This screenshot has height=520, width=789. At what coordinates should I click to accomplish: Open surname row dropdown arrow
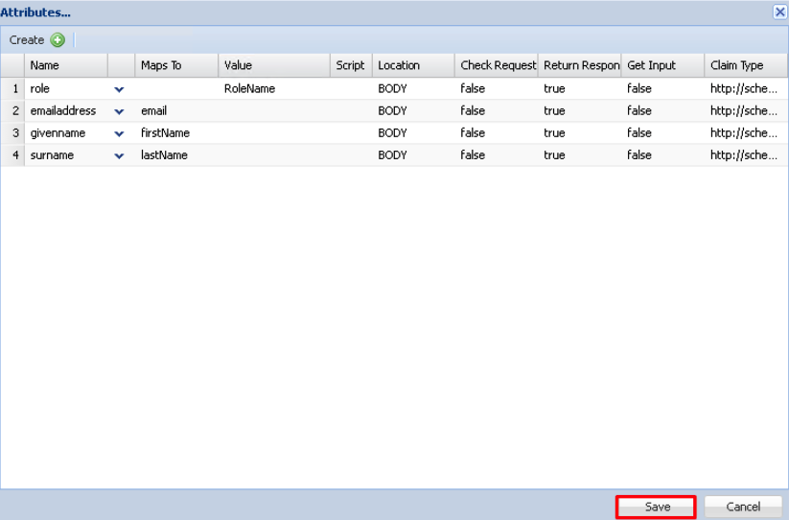pos(119,155)
